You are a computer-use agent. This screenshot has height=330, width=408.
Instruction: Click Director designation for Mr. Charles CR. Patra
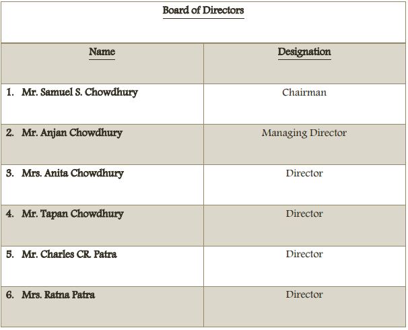[x=304, y=254]
